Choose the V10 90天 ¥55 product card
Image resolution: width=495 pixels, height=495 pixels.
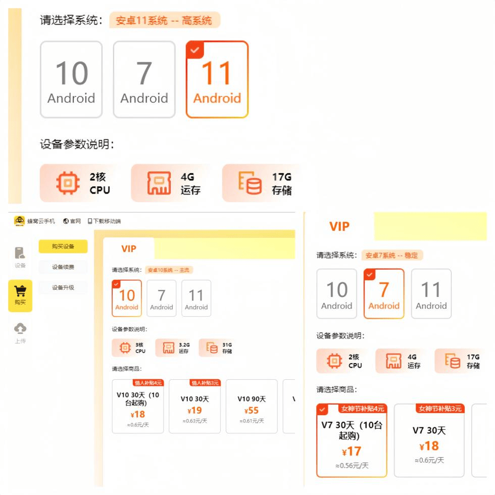click(252, 406)
